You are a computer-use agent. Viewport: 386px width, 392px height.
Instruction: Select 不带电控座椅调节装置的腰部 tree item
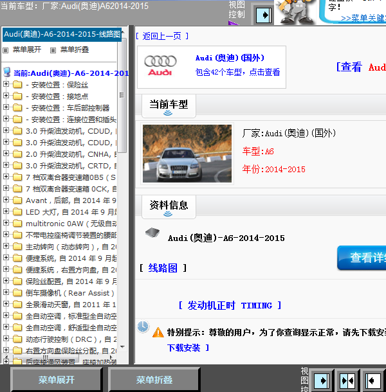[71, 235]
